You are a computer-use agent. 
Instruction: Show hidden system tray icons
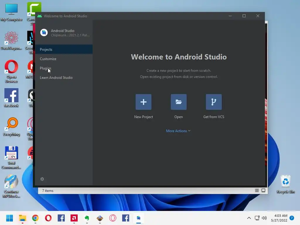click(249, 218)
